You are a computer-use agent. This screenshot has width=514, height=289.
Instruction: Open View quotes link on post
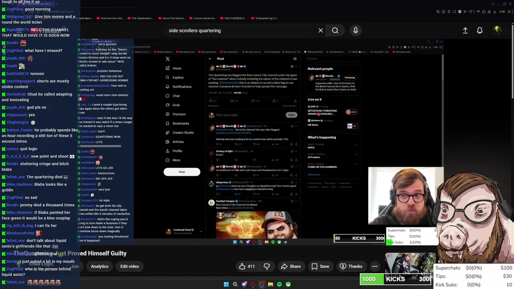(x=290, y=106)
